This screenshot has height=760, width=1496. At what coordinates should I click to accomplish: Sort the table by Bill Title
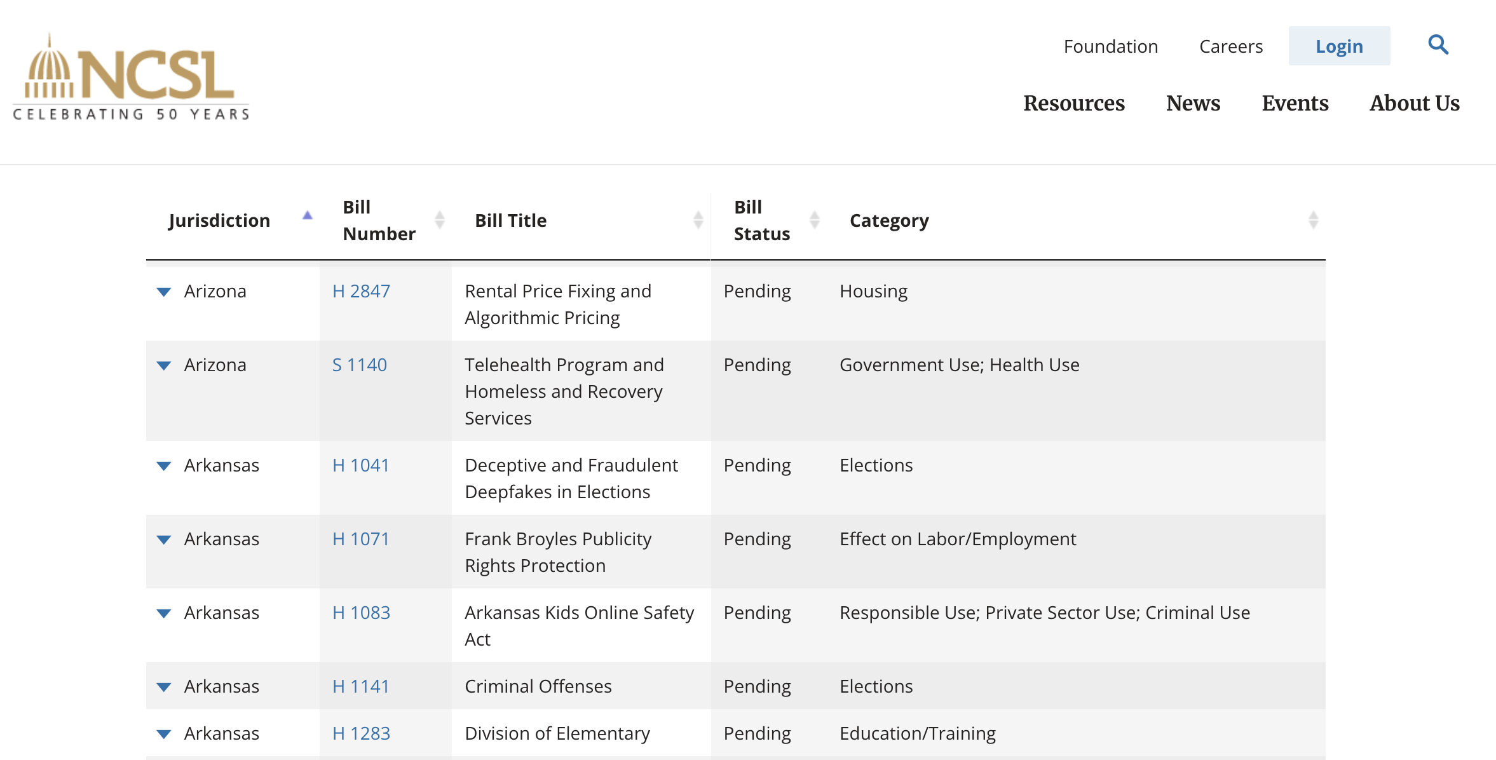click(698, 220)
